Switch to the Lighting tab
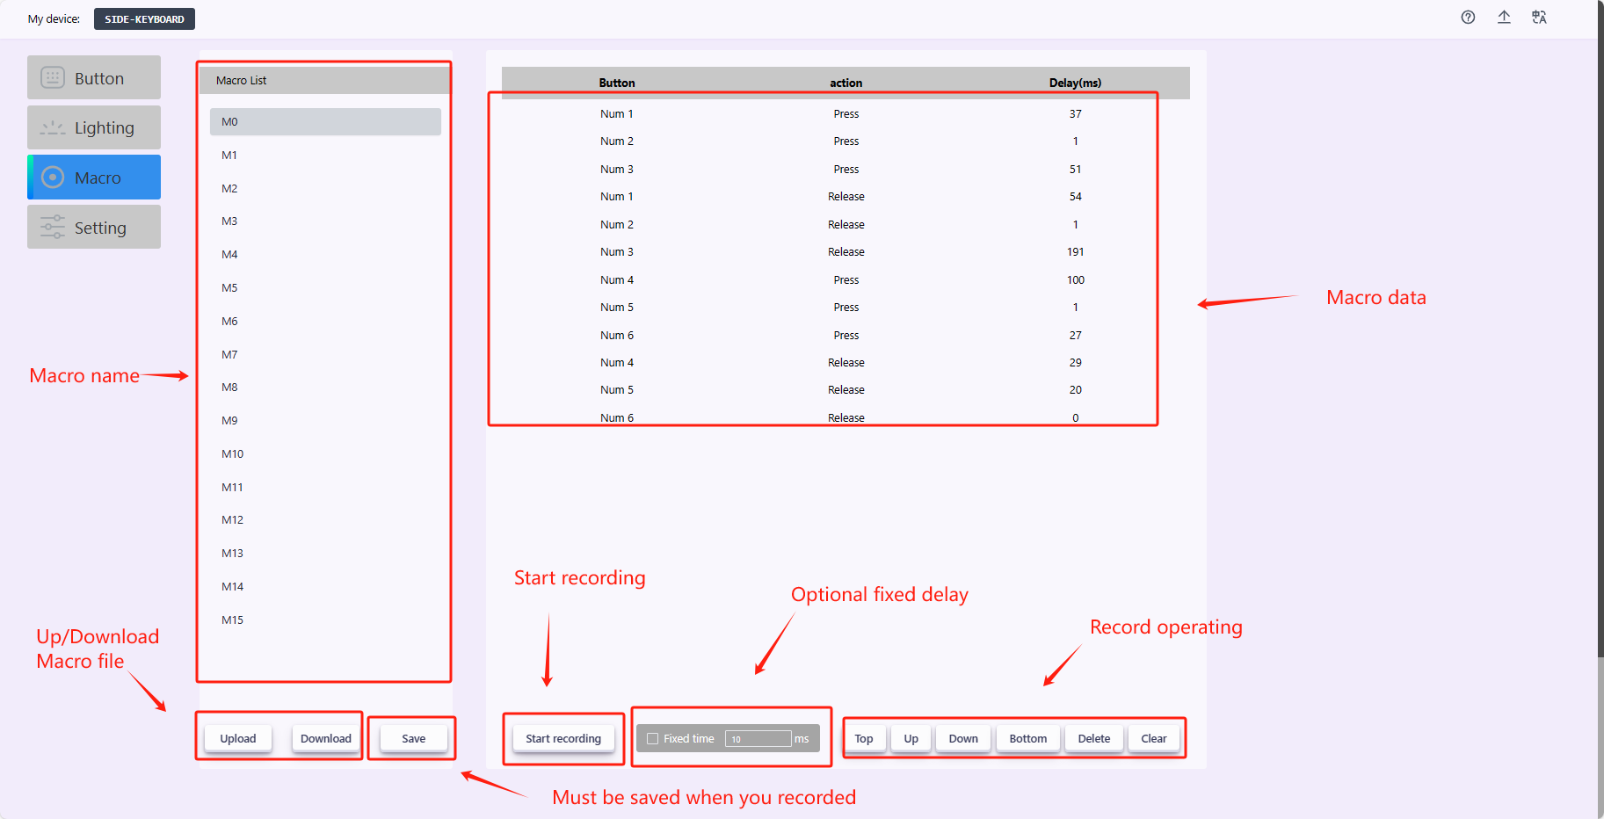 click(94, 127)
